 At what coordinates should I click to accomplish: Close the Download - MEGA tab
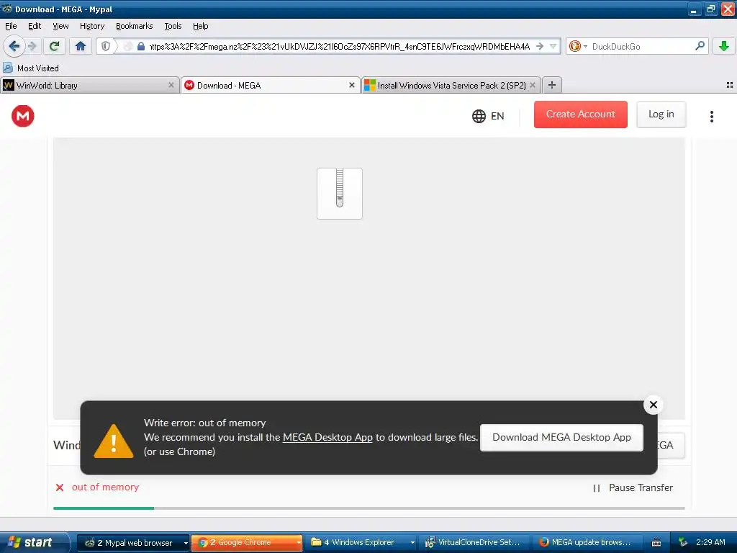click(351, 85)
